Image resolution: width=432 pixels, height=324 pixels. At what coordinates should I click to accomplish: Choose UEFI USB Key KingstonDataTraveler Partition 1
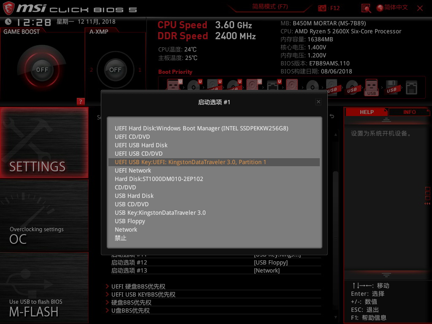pos(214,162)
